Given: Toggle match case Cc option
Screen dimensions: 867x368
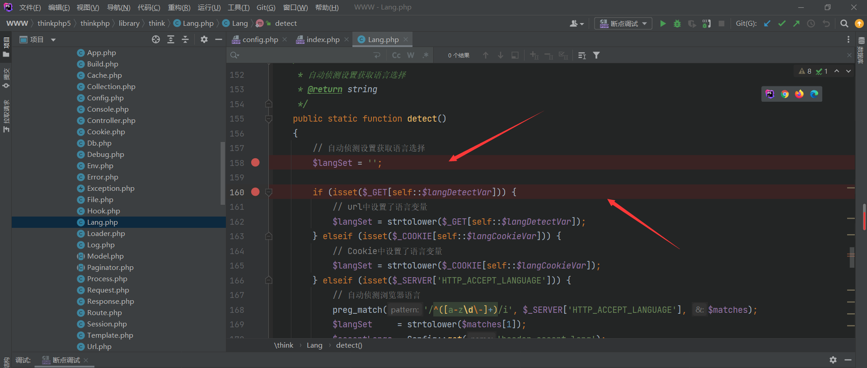Looking at the screenshot, I should click(396, 55).
